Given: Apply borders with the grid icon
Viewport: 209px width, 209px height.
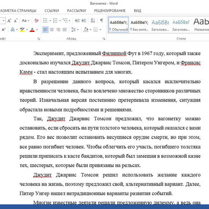Looking at the screenshot, I should (x=95, y=30).
